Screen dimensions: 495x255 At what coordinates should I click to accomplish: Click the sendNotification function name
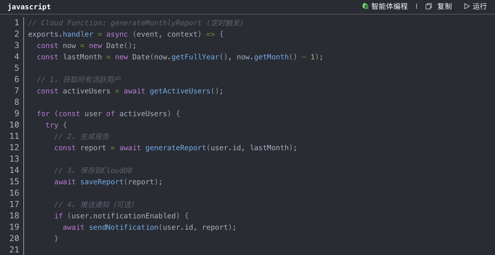coord(123,227)
